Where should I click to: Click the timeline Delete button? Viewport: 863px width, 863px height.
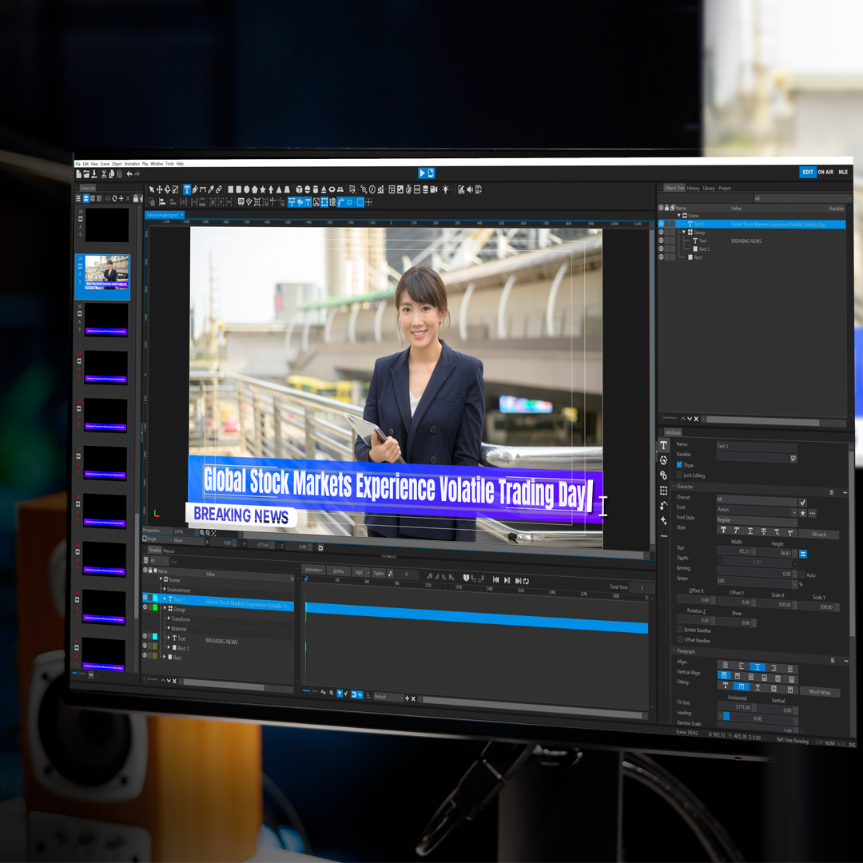tap(378, 574)
